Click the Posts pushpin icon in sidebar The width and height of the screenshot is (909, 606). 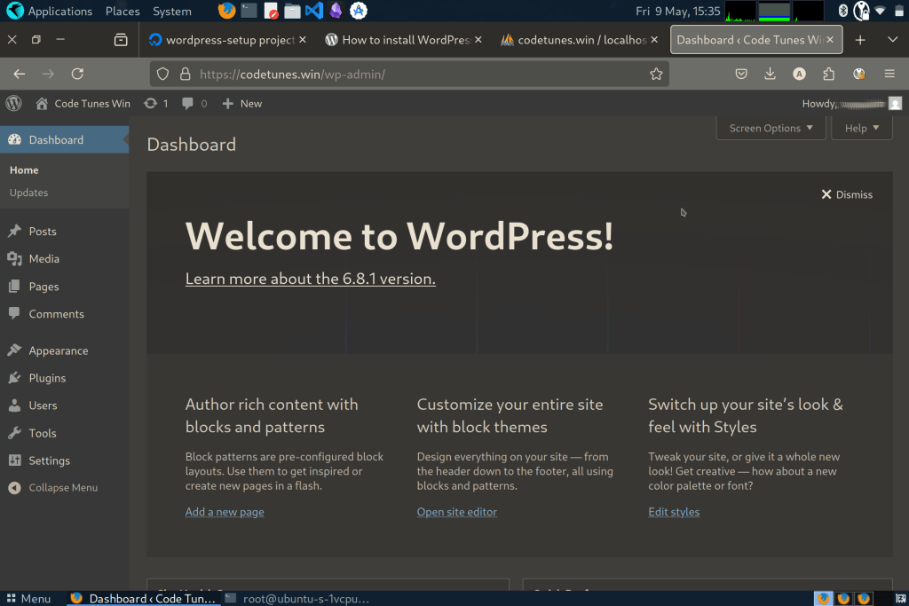coord(14,232)
